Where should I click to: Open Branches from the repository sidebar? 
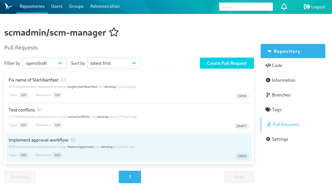pyautogui.click(x=268, y=95)
